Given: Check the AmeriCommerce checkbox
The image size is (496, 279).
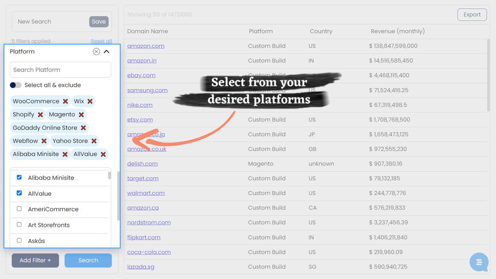Looking at the screenshot, I should 19,209.
